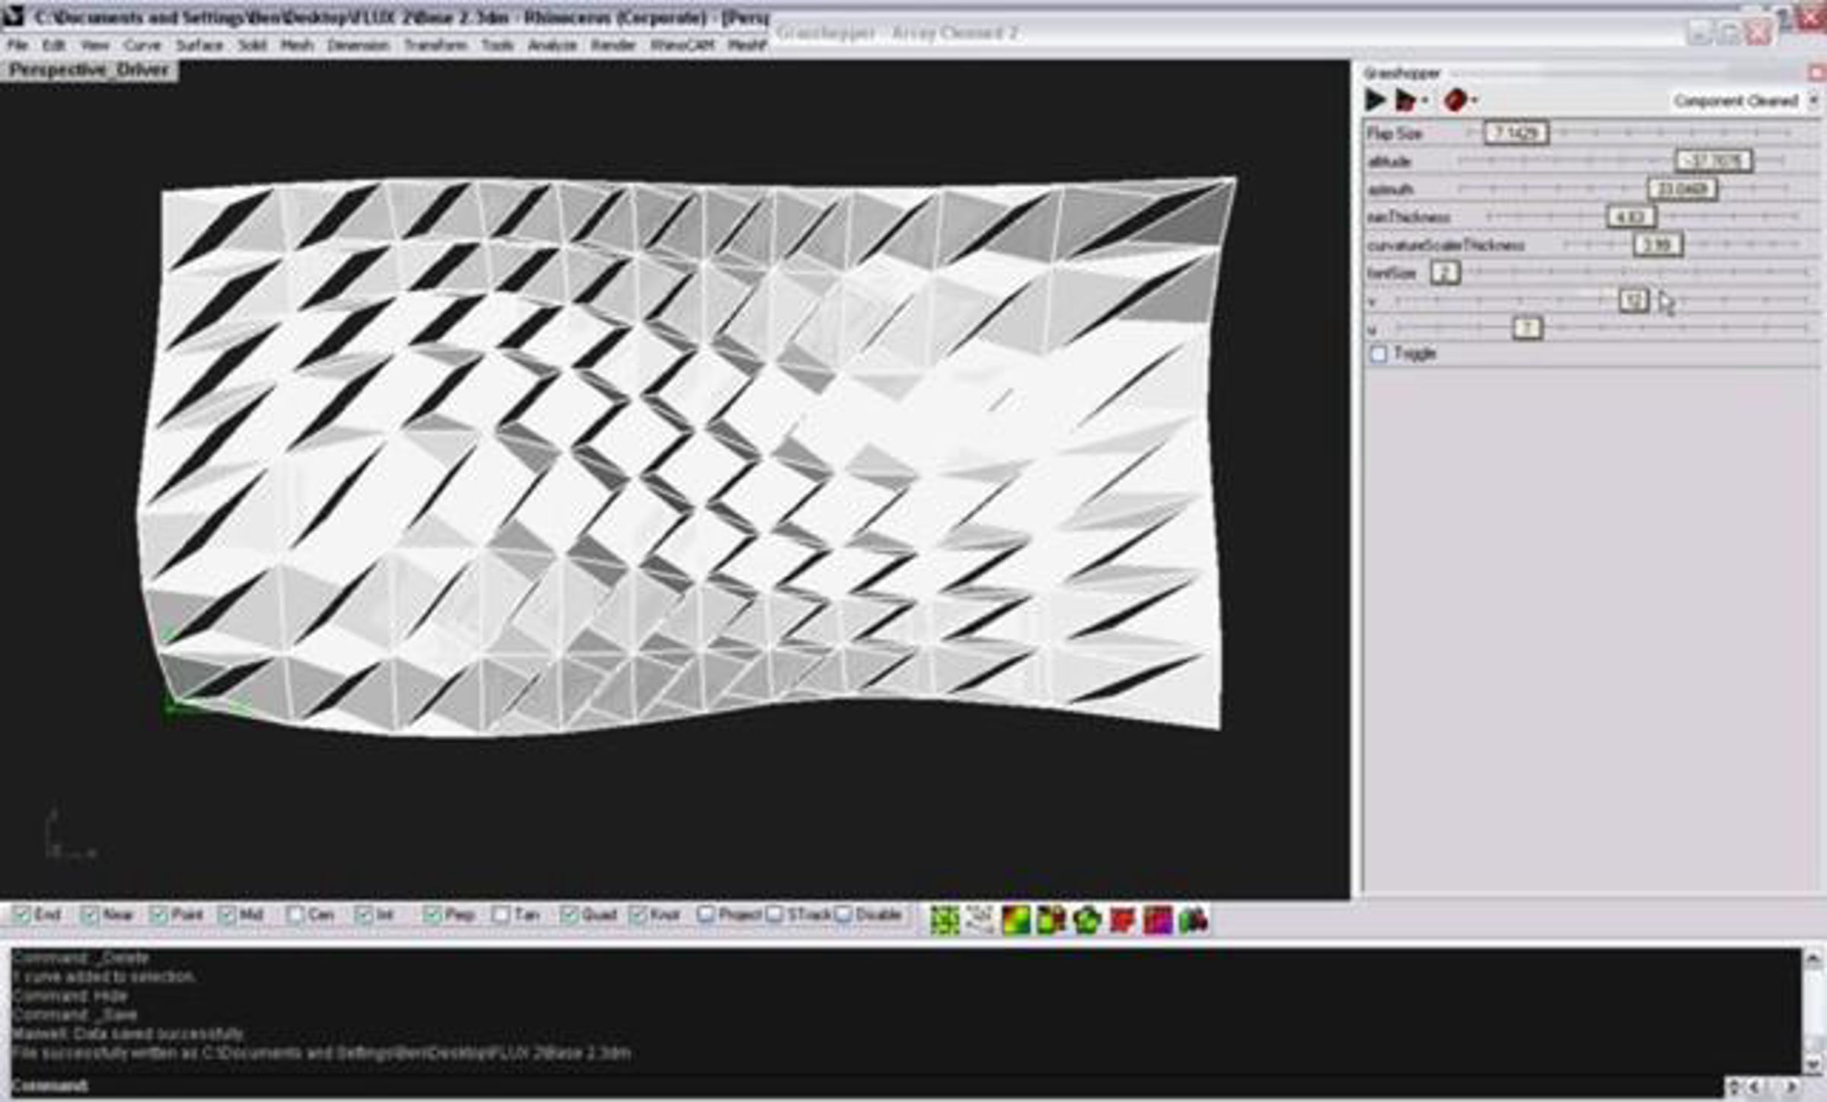
Task: Toggle the Perp osnap checkbox
Action: pos(432,915)
